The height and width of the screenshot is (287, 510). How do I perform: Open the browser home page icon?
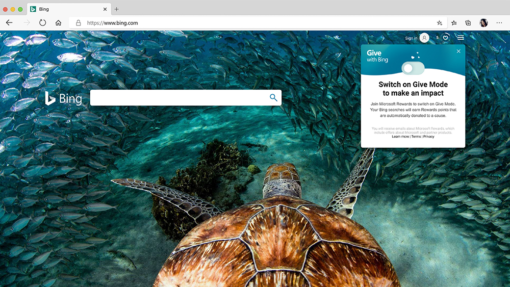(x=58, y=23)
